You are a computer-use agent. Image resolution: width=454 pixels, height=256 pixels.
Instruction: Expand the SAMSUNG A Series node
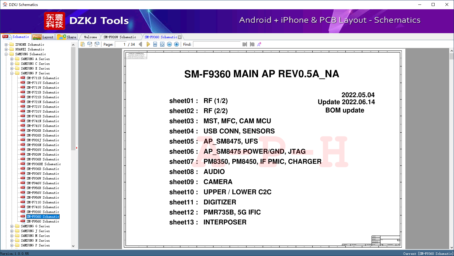12,59
